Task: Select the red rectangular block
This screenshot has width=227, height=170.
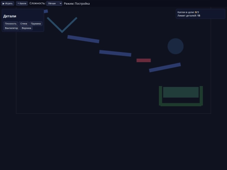Action: coord(144,60)
